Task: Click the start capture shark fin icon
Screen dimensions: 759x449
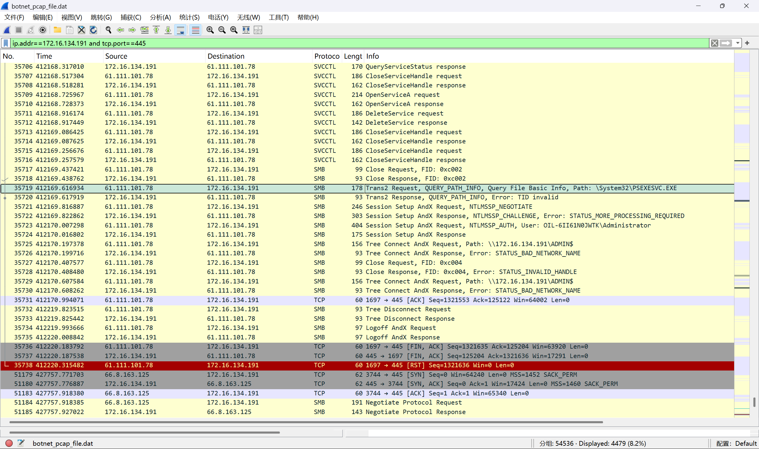Action: coord(7,30)
